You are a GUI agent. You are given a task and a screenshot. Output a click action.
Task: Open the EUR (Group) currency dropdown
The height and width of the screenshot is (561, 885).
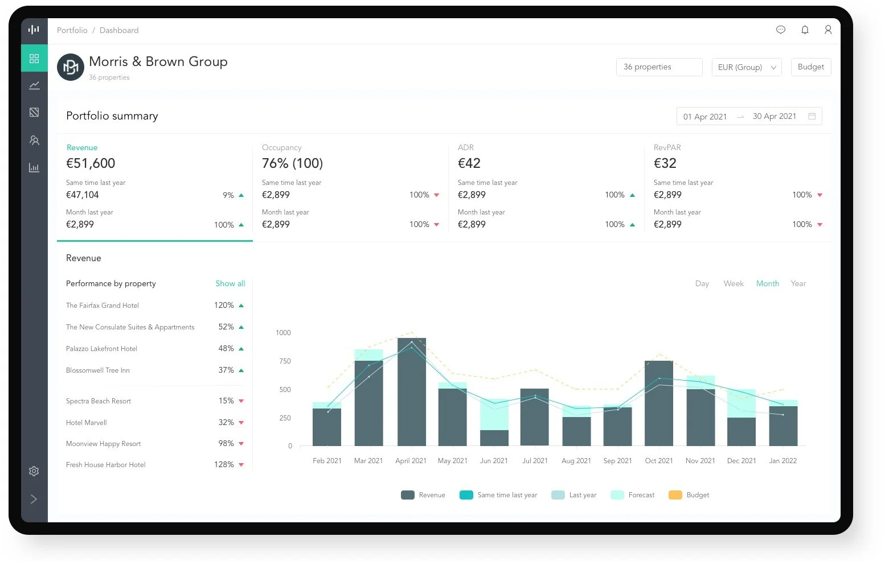coord(747,67)
